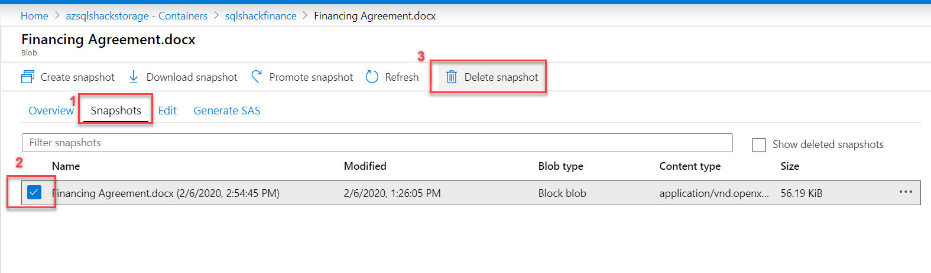931x273 pixels.
Task: Enable Show deleted snapshots checkbox
Action: [x=759, y=145]
